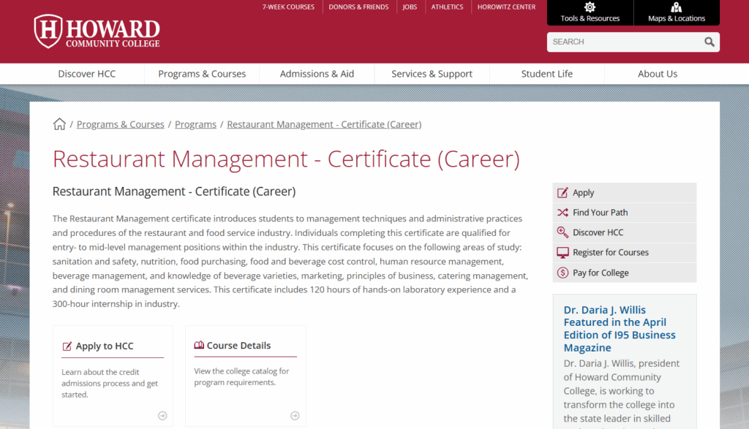
Task: Select Register for Courses sidebar link
Action: [x=611, y=252]
